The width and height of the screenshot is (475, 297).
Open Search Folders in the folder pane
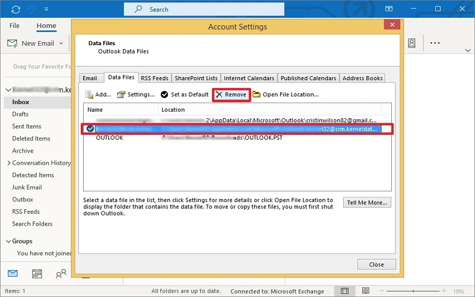pos(32,224)
